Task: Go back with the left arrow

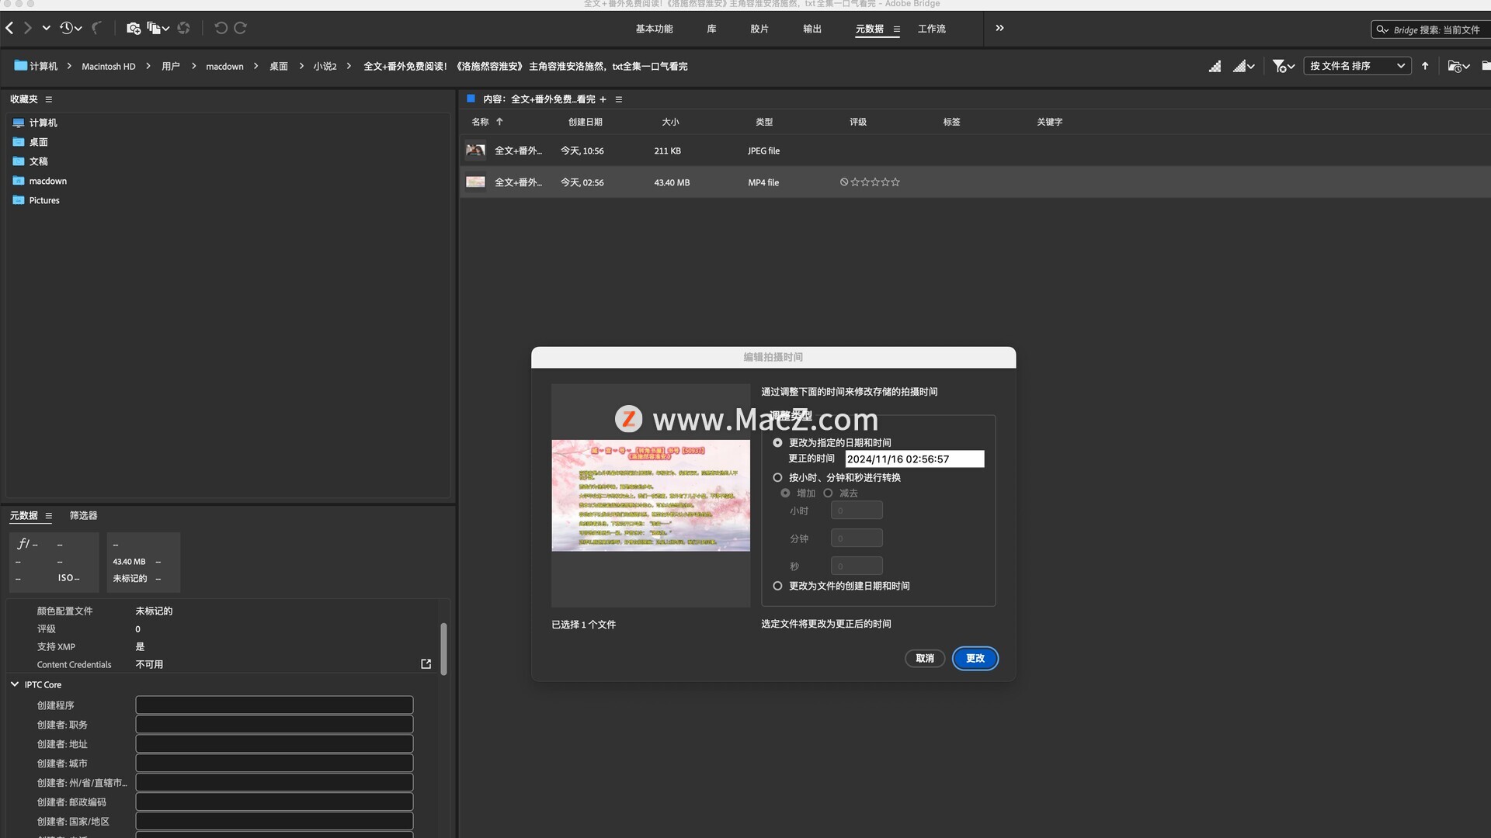Action: click(x=9, y=28)
